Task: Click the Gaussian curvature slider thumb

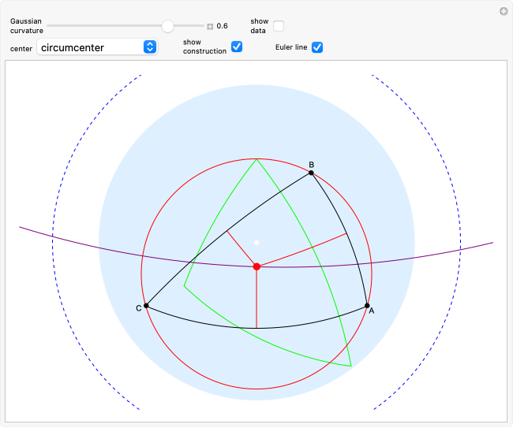Action: pyautogui.click(x=167, y=26)
